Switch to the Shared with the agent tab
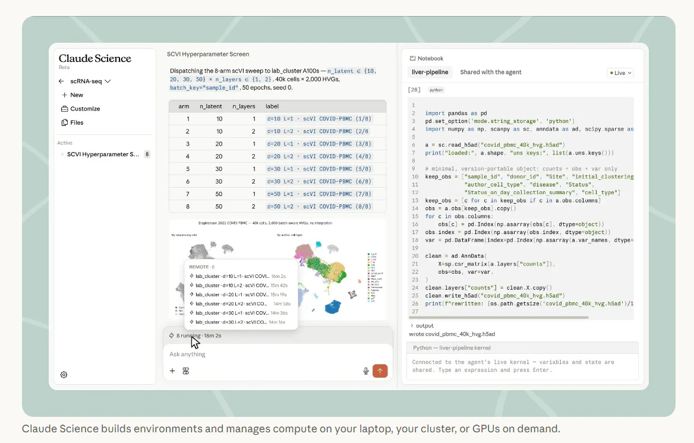 (x=491, y=72)
